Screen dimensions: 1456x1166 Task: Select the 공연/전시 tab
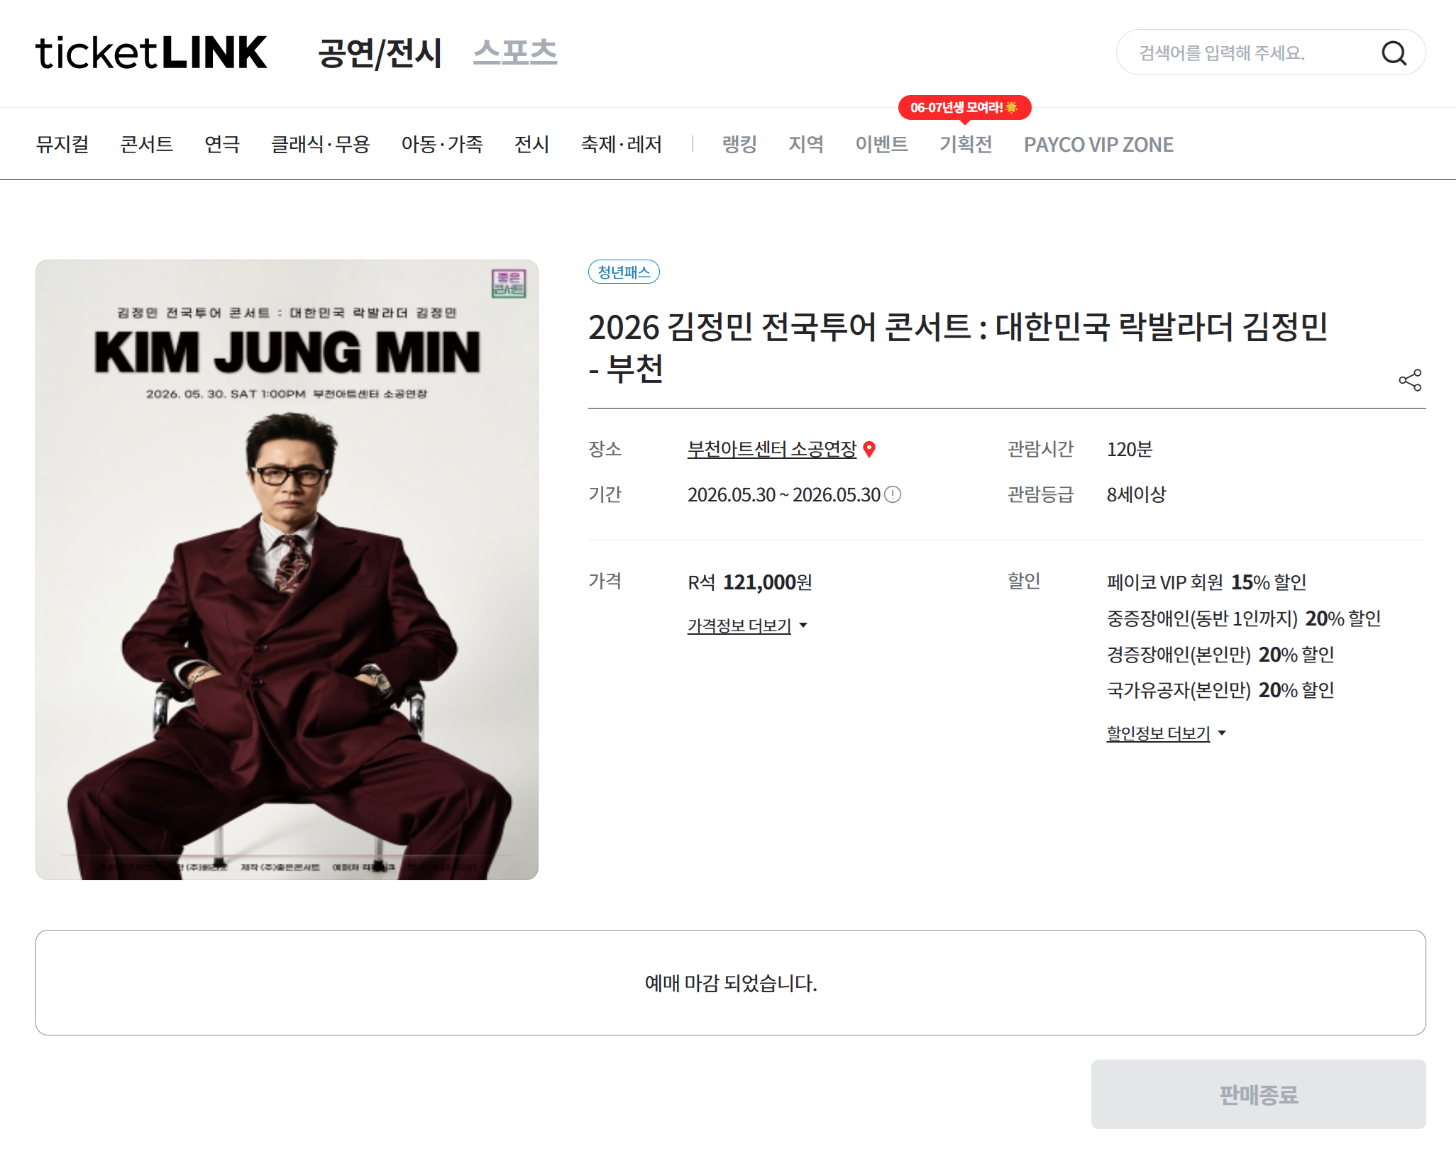point(380,53)
